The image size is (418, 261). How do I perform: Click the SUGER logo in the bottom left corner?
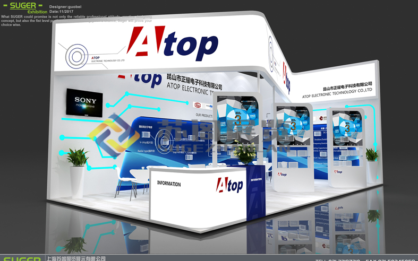[22, 258]
